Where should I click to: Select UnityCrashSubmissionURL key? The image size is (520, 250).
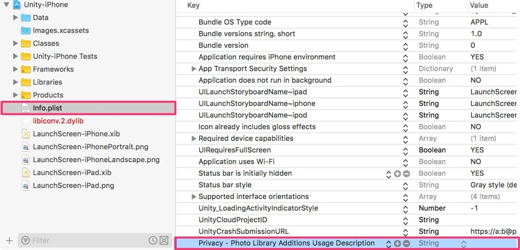click(x=244, y=231)
